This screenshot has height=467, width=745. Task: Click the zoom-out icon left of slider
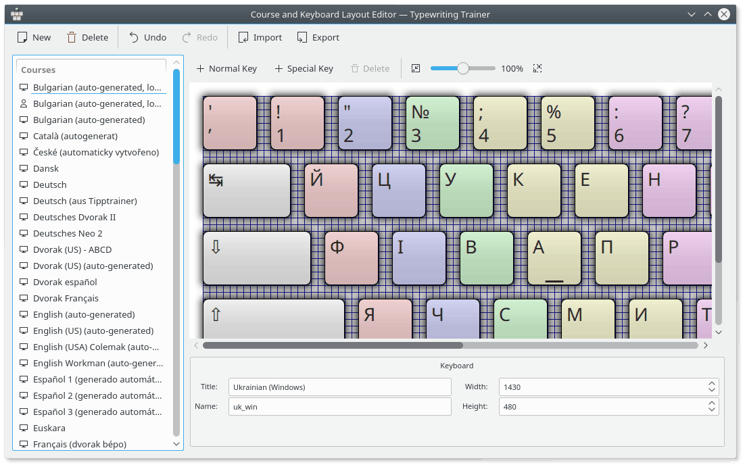click(416, 68)
